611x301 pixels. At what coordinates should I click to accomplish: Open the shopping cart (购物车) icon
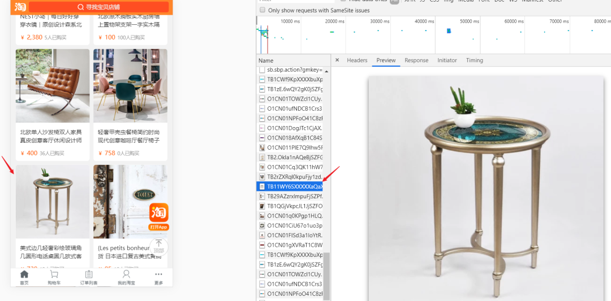coord(53,274)
